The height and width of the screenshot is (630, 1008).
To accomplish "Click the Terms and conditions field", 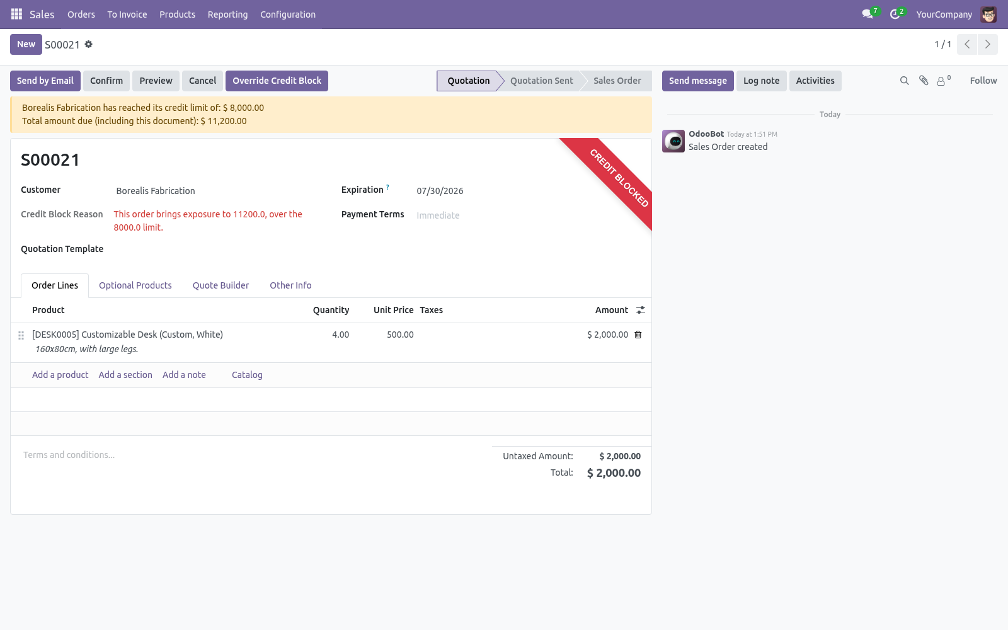I will coord(252,455).
